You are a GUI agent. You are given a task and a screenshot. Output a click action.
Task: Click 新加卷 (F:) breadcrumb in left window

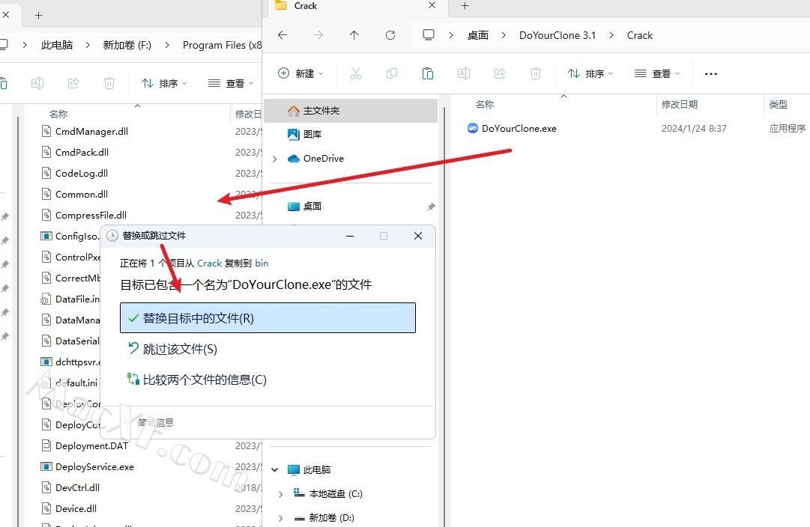(x=127, y=45)
